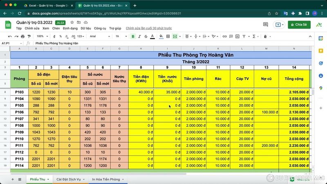Open the font size 16 dropdown

pos(121,36)
